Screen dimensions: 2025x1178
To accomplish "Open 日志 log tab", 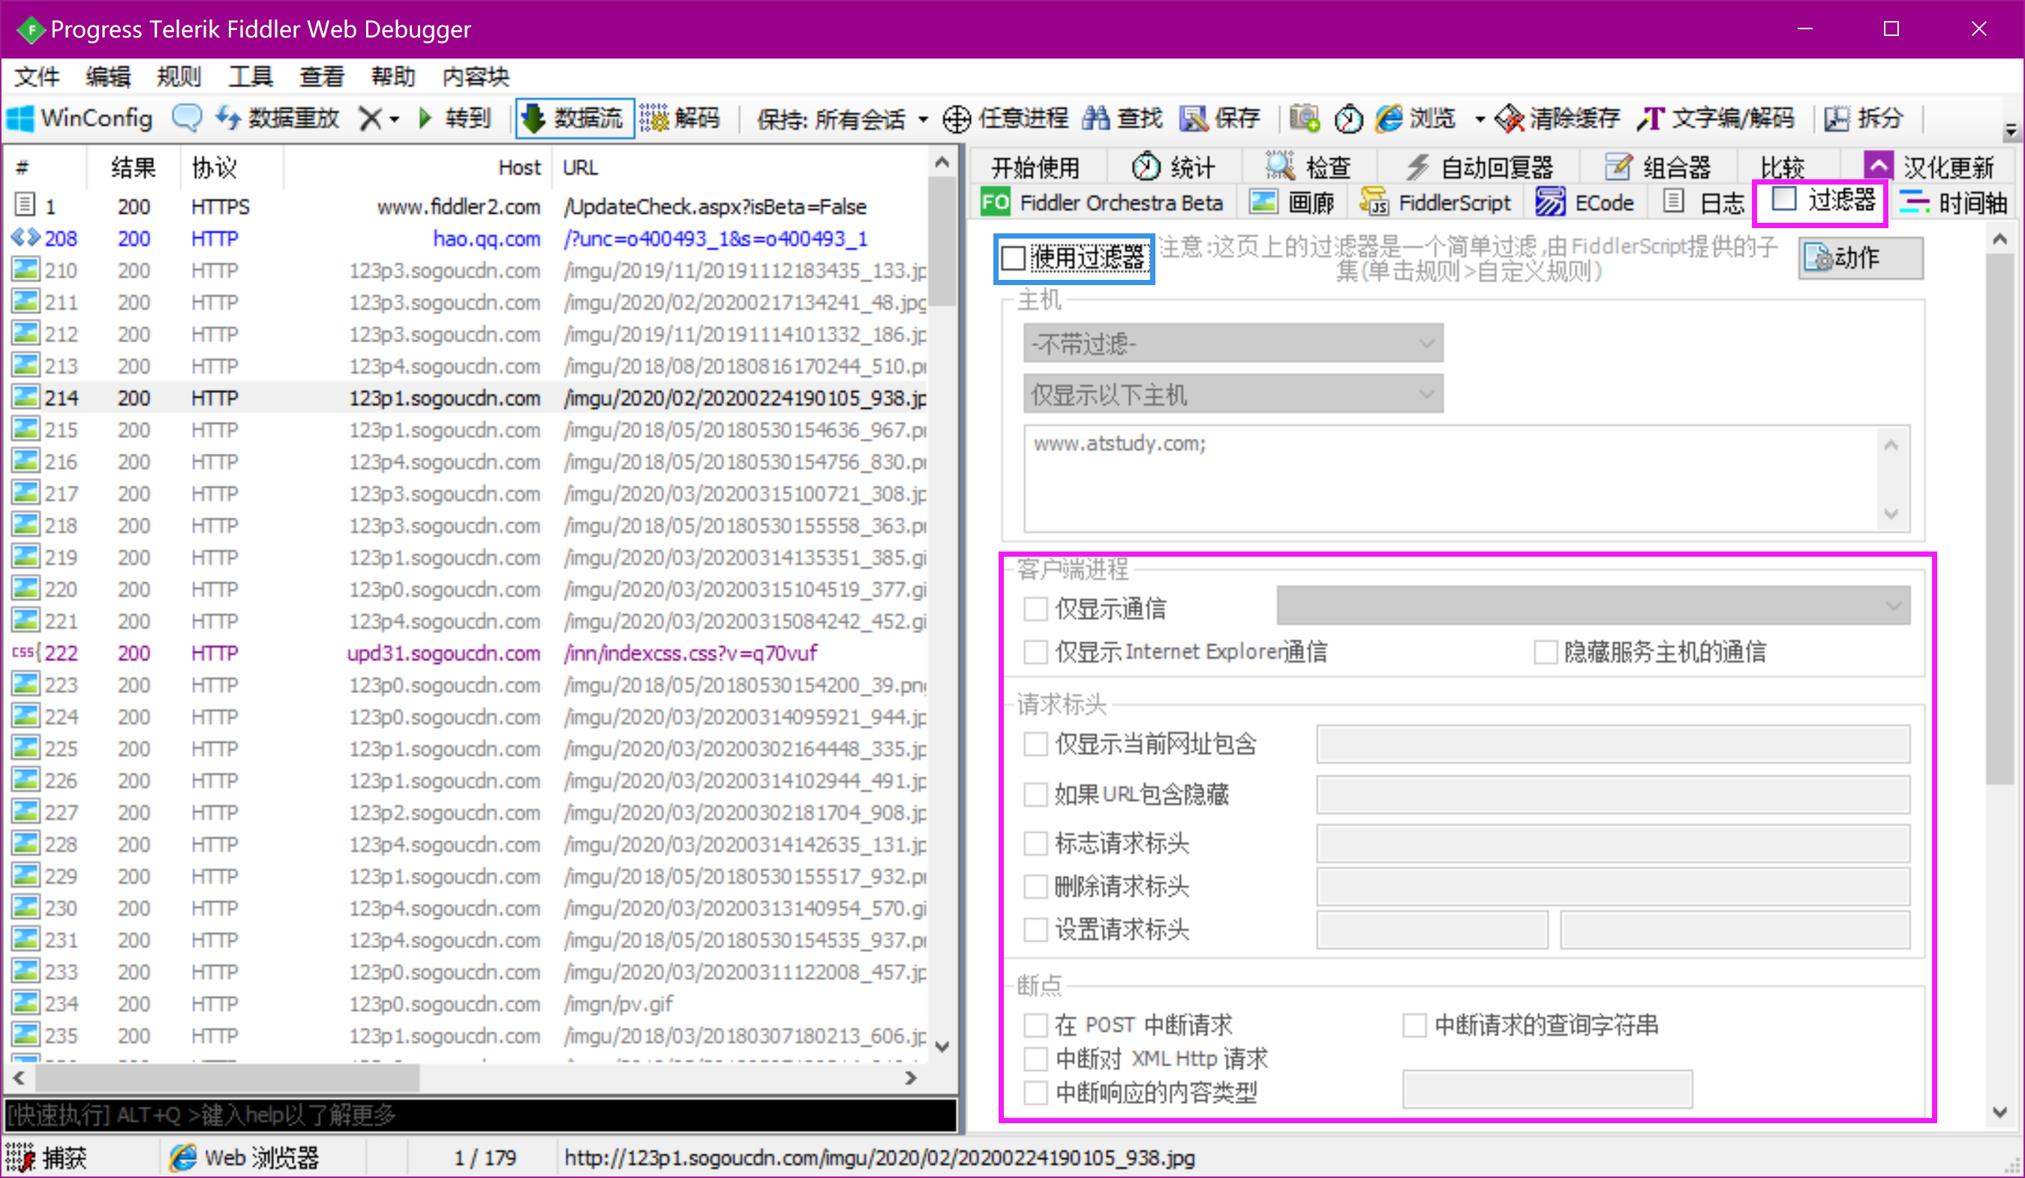I will (1704, 203).
